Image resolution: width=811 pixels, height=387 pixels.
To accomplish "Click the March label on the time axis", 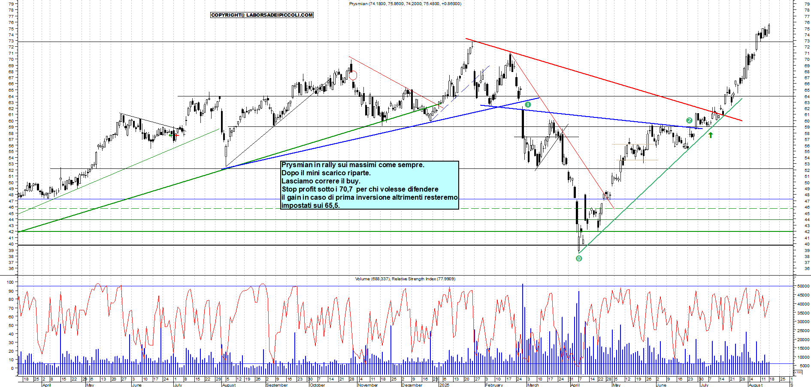I will tap(533, 385).
